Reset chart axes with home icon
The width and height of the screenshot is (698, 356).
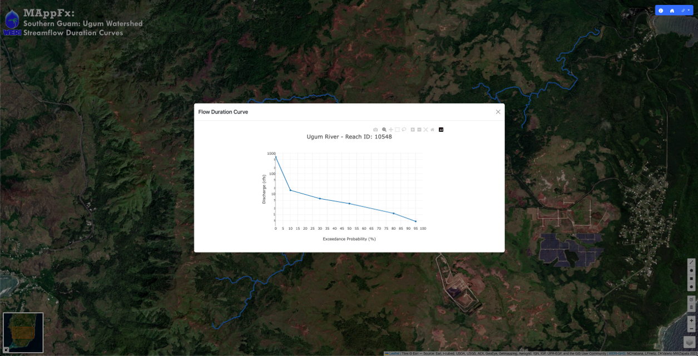[x=433, y=130]
